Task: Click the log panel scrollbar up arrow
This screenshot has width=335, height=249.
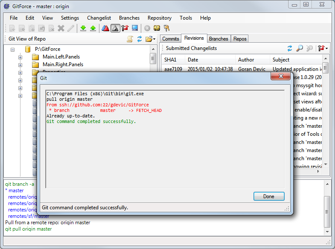Action: [327, 184]
